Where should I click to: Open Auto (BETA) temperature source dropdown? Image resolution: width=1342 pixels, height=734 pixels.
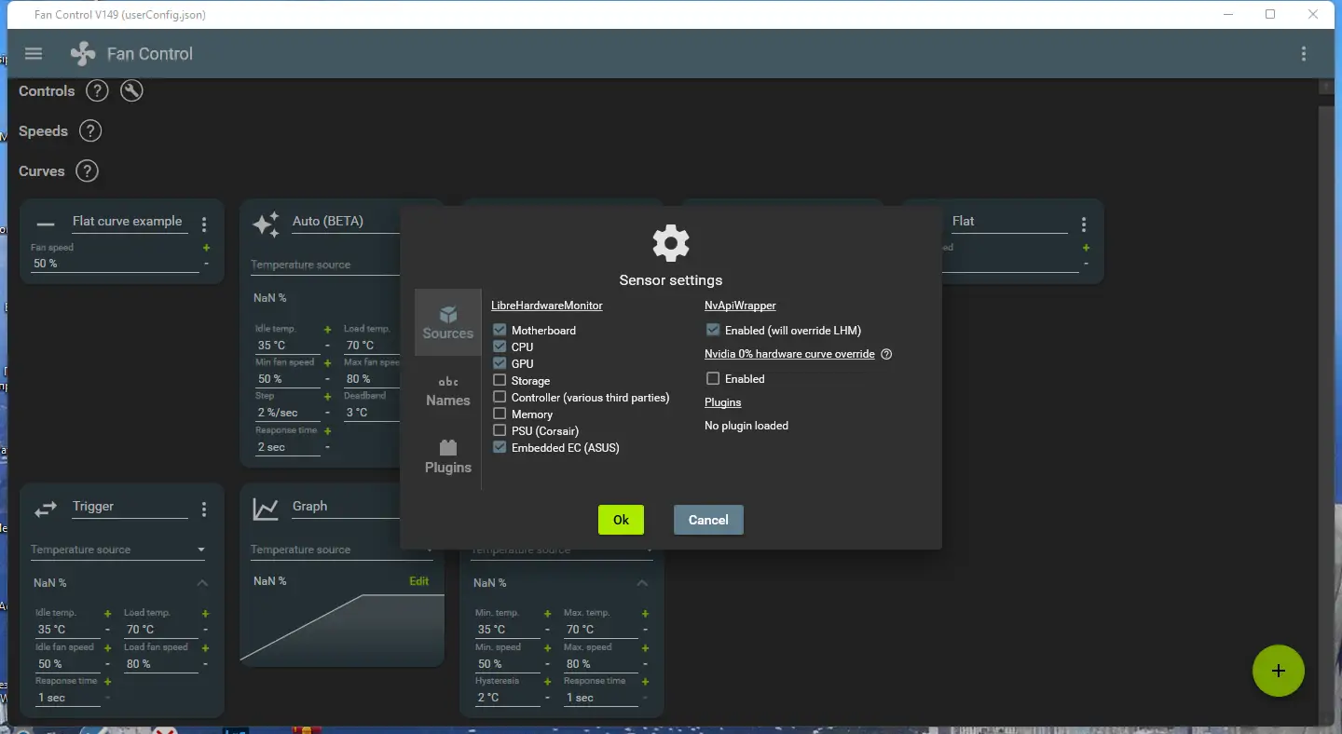click(x=325, y=265)
